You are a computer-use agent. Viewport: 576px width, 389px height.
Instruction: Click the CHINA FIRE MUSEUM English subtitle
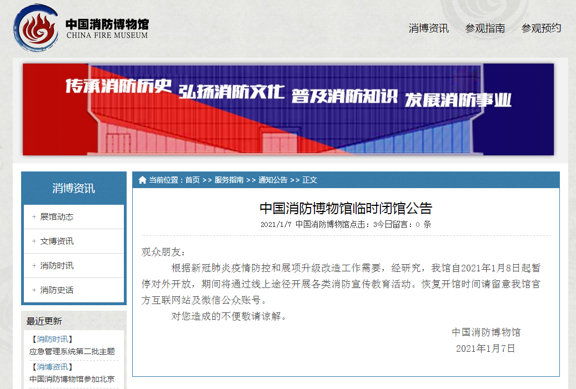pyautogui.click(x=107, y=36)
